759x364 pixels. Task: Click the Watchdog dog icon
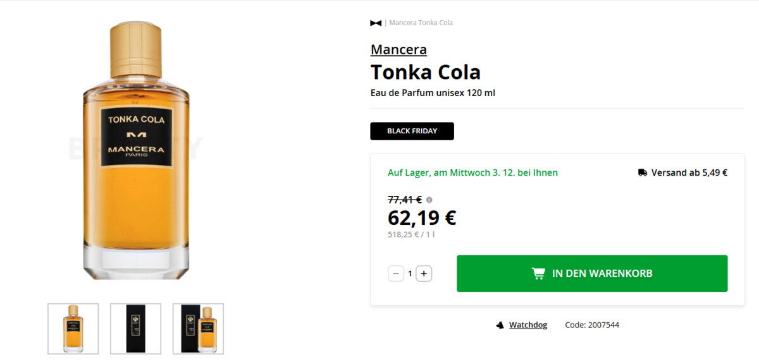click(x=500, y=325)
